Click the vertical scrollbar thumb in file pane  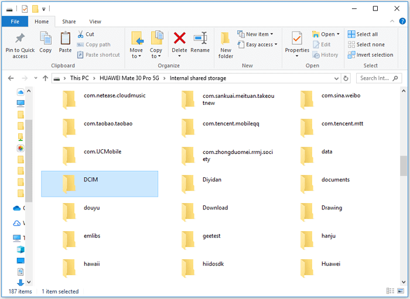pos(404,166)
